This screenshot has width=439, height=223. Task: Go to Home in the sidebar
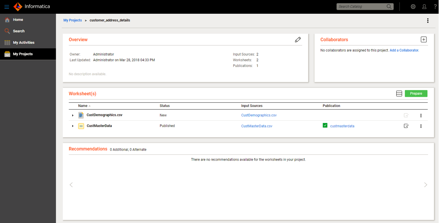point(28,20)
